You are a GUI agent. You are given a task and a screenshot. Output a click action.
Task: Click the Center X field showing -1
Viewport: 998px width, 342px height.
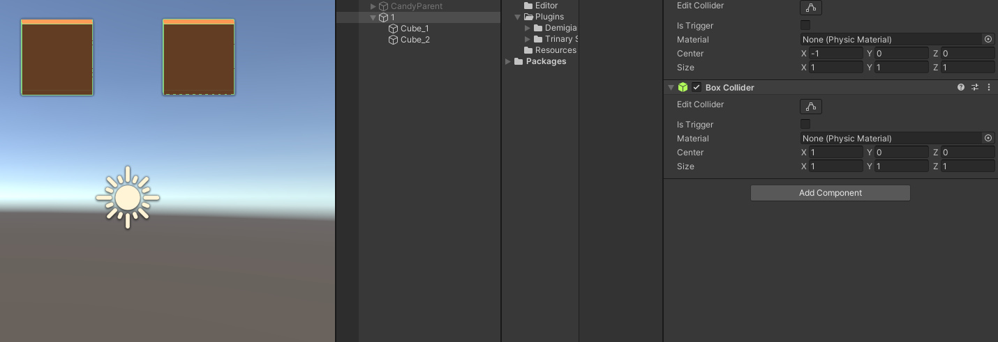click(836, 54)
